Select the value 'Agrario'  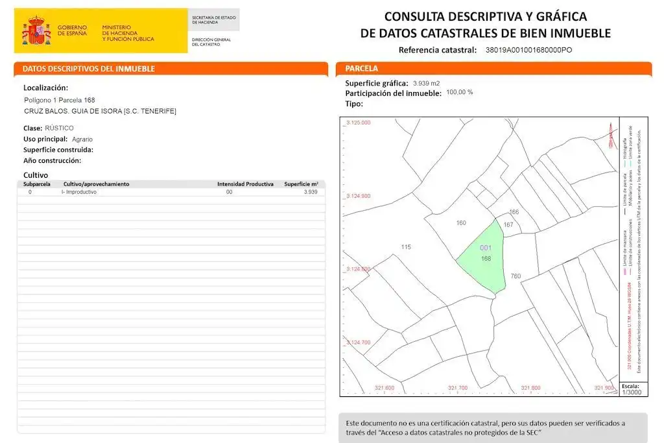click(x=82, y=139)
